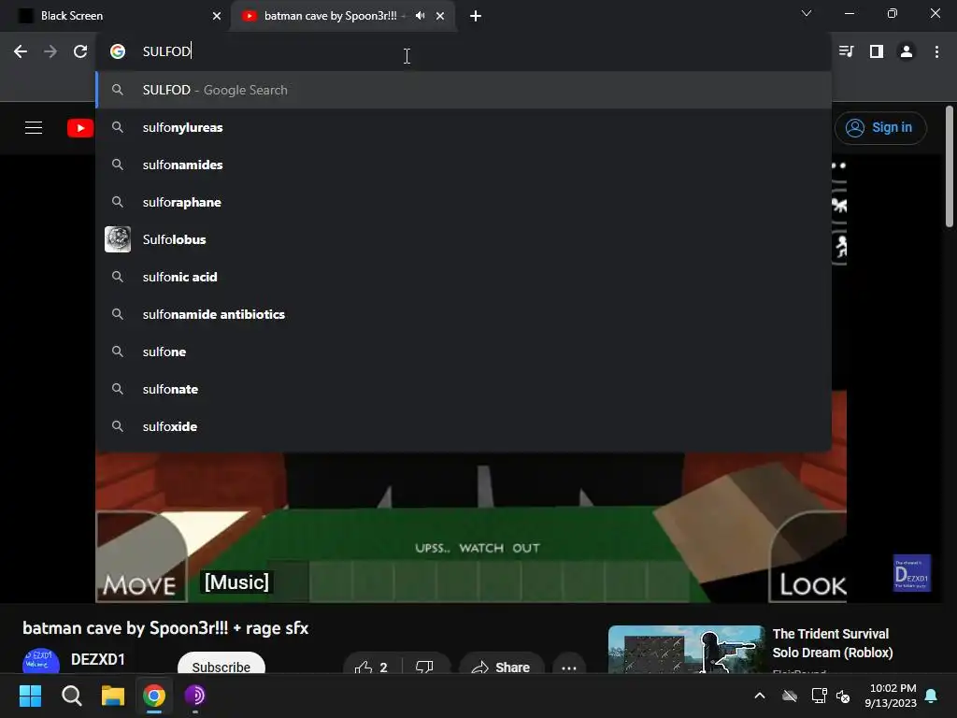Go back using the browser back arrow

click(x=21, y=51)
